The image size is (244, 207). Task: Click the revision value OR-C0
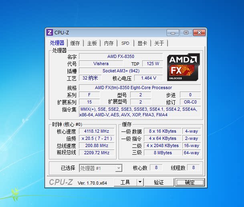point(190,102)
